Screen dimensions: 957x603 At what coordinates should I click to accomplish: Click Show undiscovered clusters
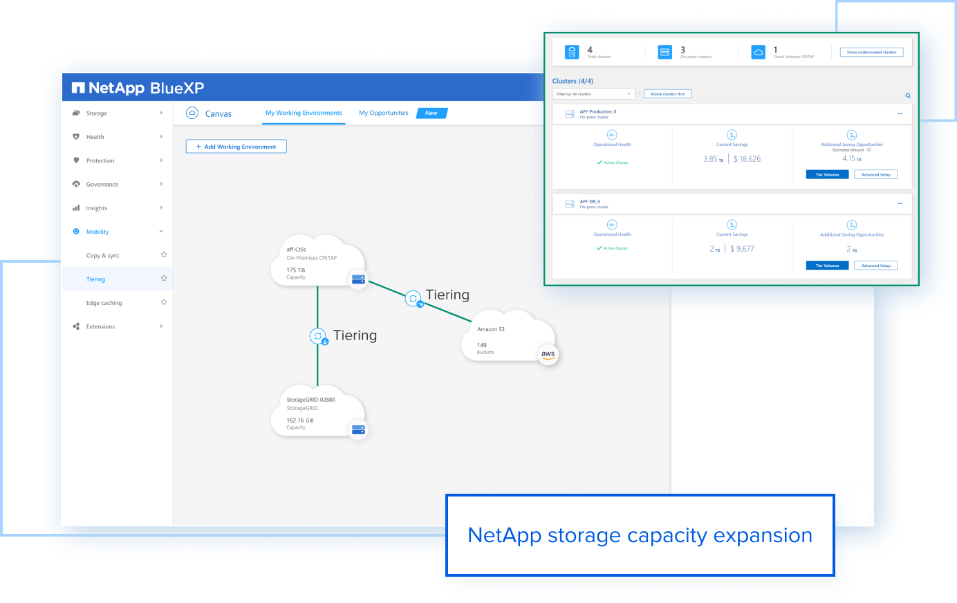[x=871, y=52]
